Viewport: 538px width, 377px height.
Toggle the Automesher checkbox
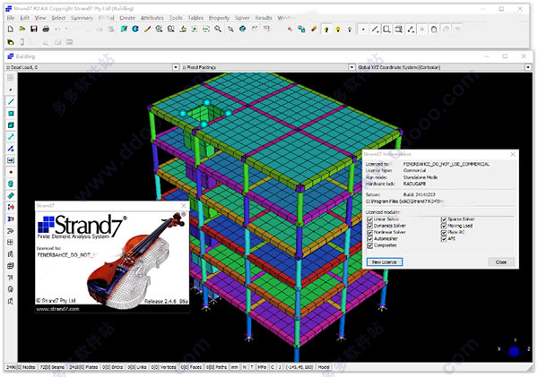pos(369,239)
